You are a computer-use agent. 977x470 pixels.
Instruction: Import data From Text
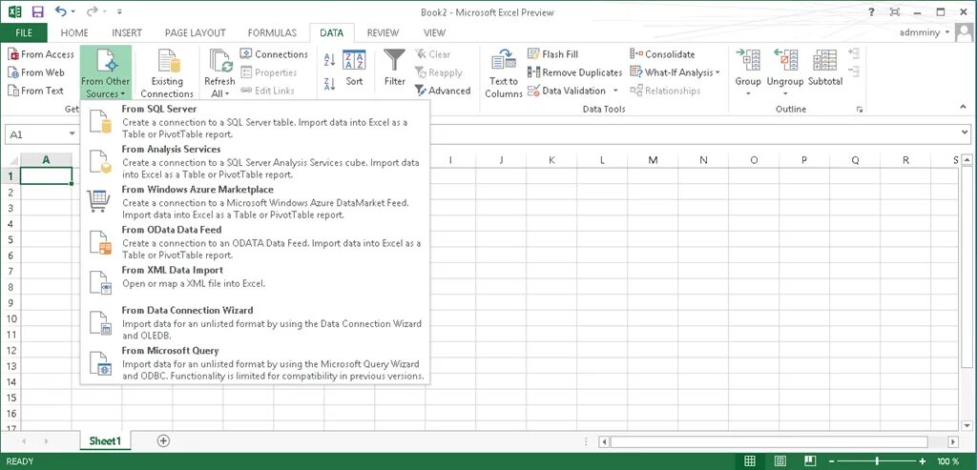tap(36, 91)
